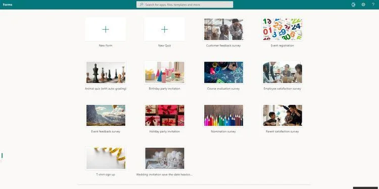Viewport: 379px width, 189px height.
Task: Click the "Holiday party invitation" label
Action: [x=165, y=132]
